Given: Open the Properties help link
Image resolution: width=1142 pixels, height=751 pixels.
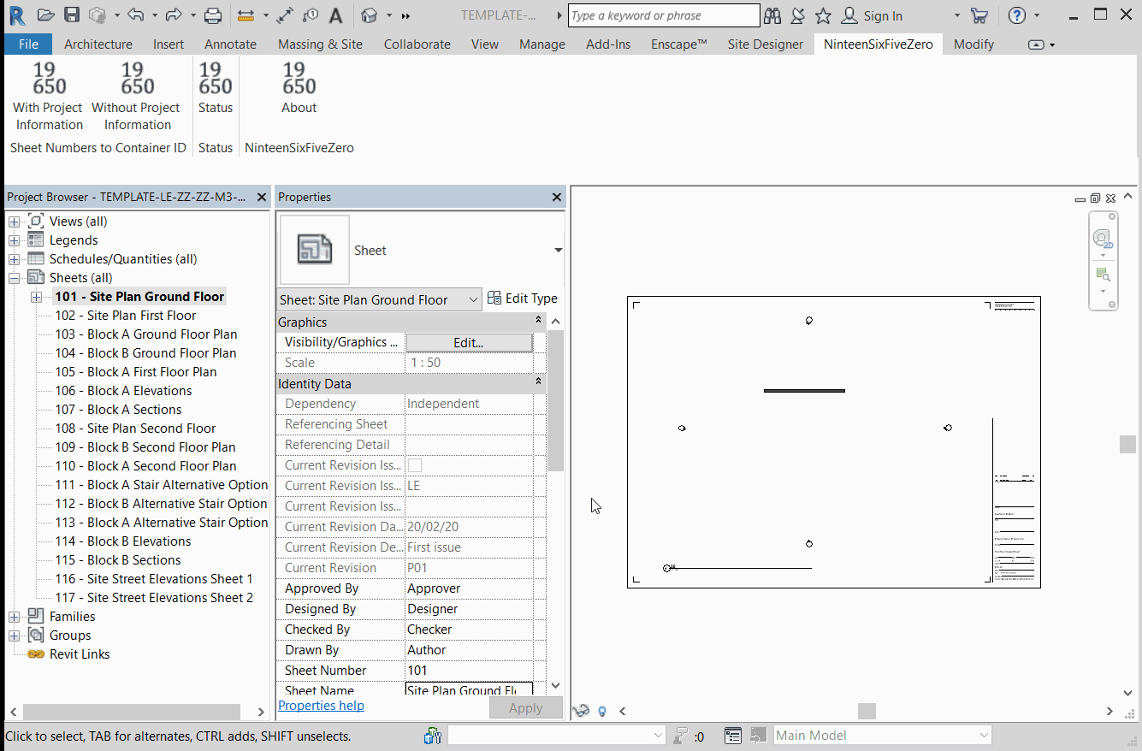Looking at the screenshot, I should [x=321, y=706].
